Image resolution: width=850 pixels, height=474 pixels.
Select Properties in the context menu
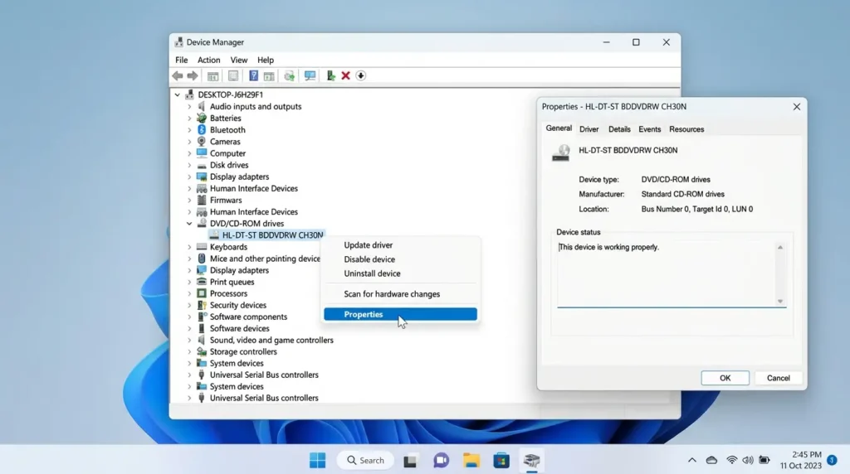tap(400, 314)
